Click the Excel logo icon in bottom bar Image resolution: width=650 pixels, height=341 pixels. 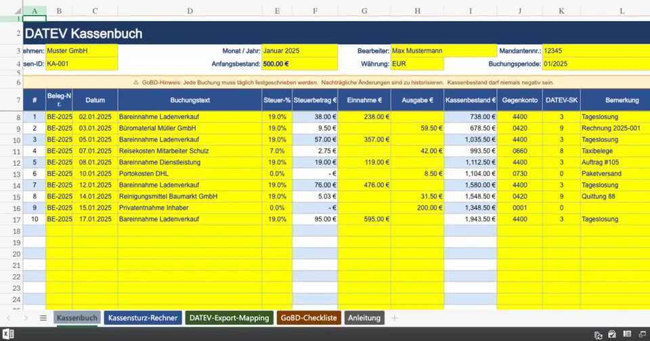click(8, 334)
